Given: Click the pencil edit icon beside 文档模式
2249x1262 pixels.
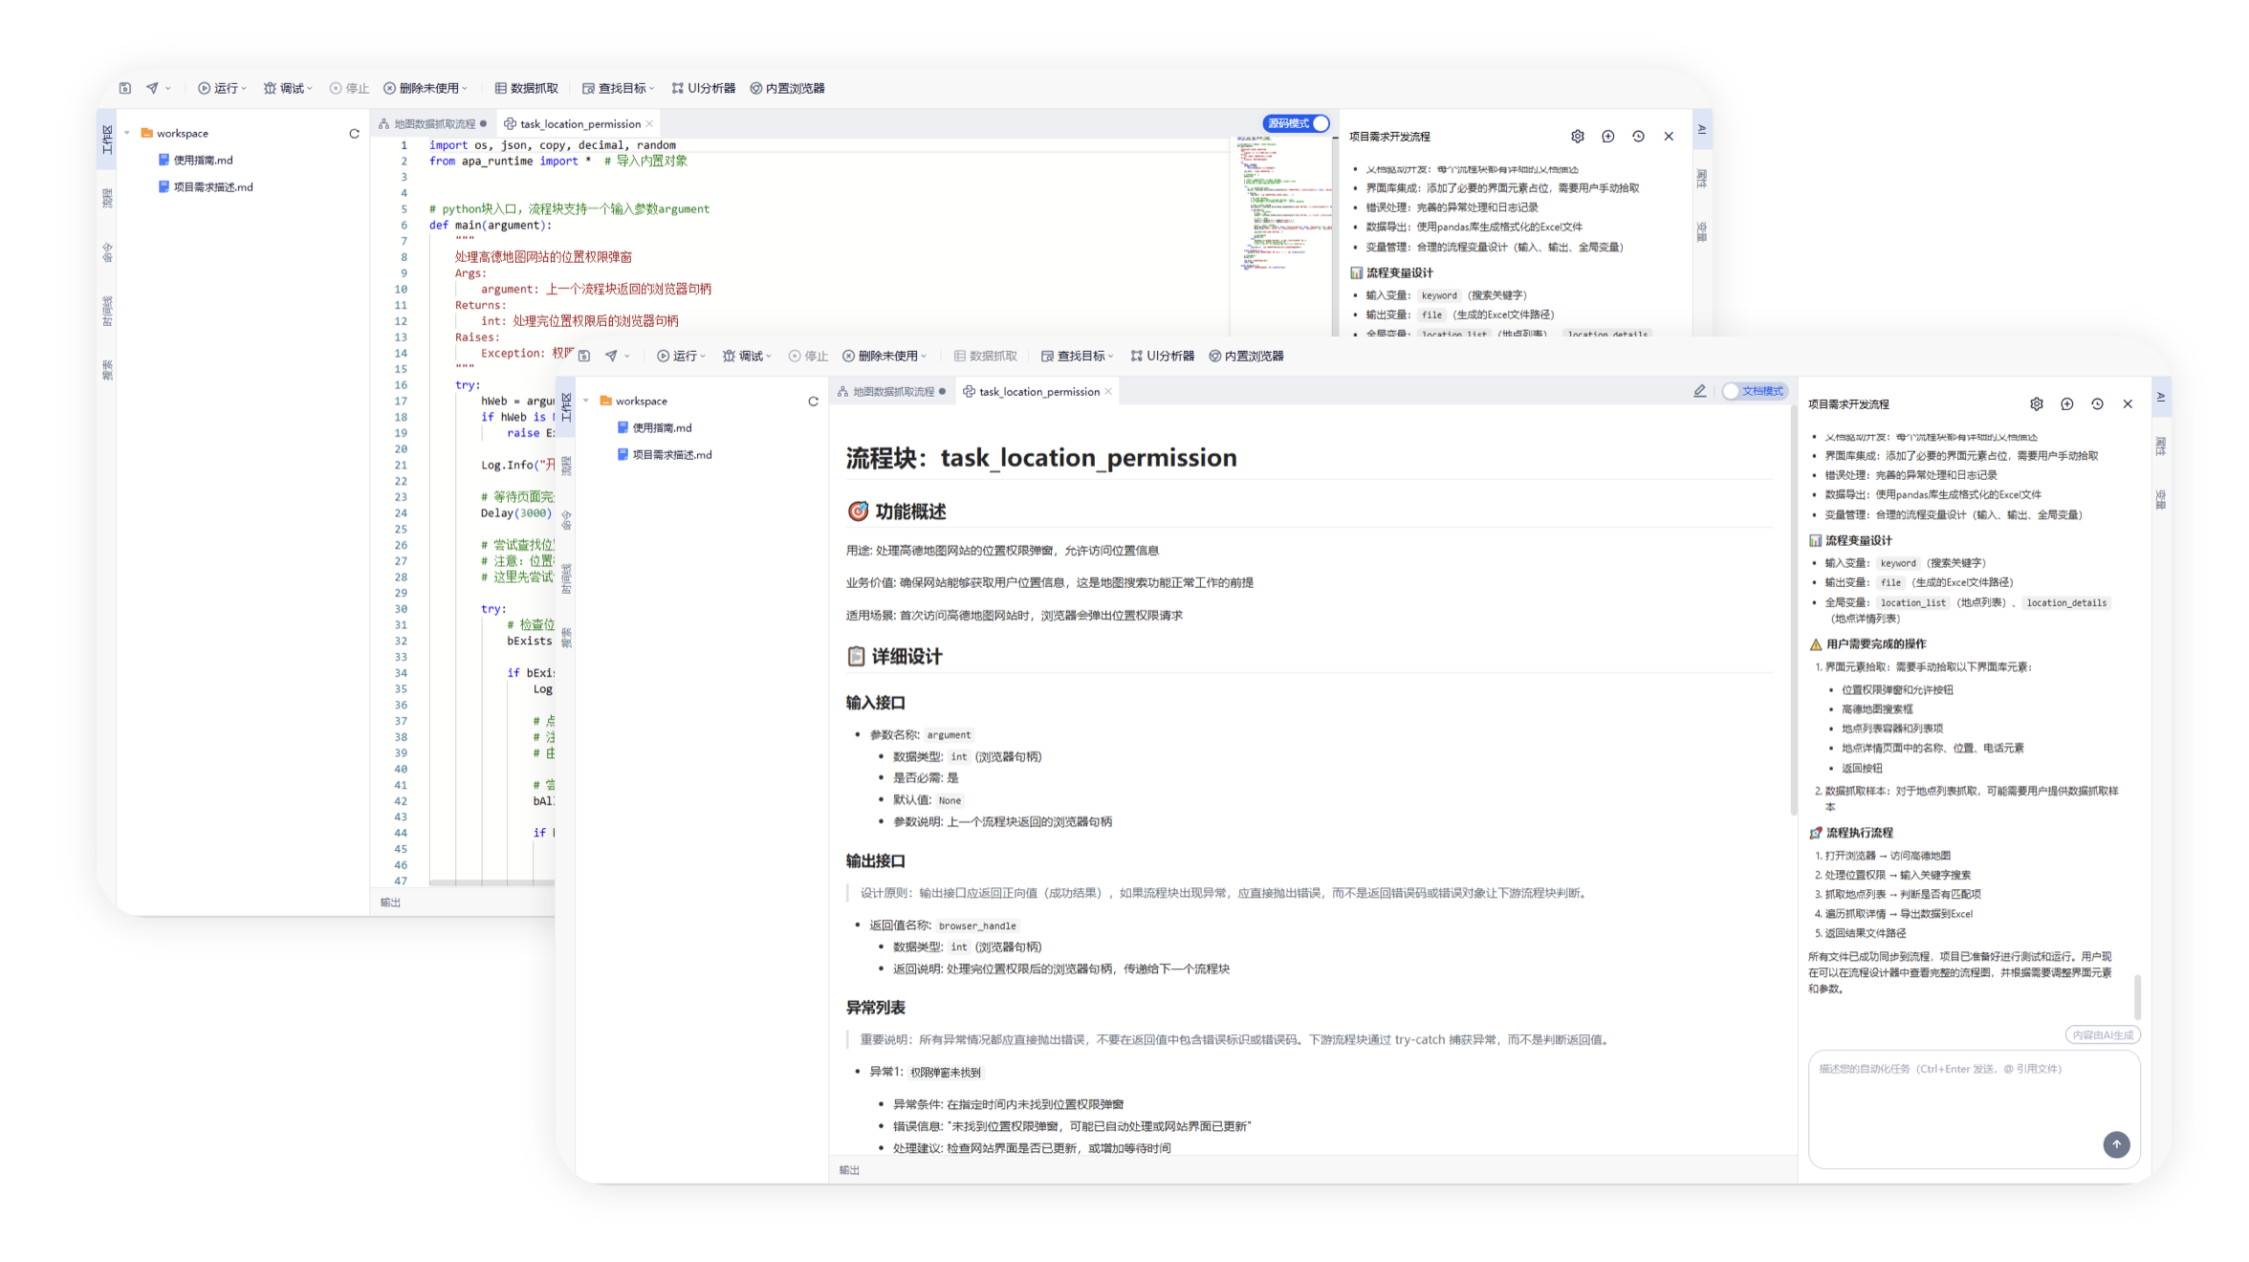Looking at the screenshot, I should [x=1699, y=391].
